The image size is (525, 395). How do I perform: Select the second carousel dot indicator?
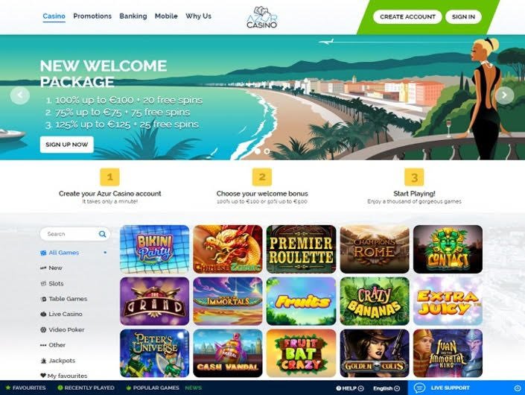click(x=267, y=151)
